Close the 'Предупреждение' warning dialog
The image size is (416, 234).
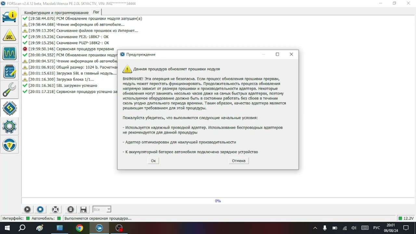pyautogui.click(x=291, y=54)
